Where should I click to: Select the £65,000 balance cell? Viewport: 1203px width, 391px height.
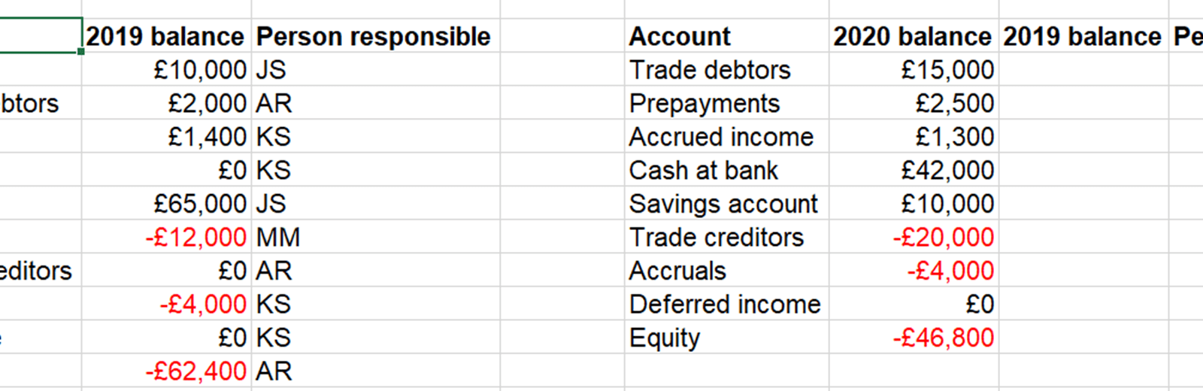pyautogui.click(x=199, y=204)
